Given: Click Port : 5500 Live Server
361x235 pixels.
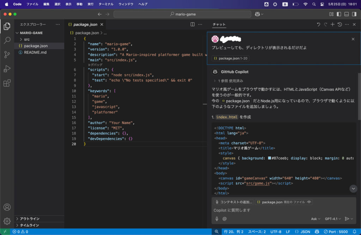Looking at the screenshot, I should coord(336,232).
